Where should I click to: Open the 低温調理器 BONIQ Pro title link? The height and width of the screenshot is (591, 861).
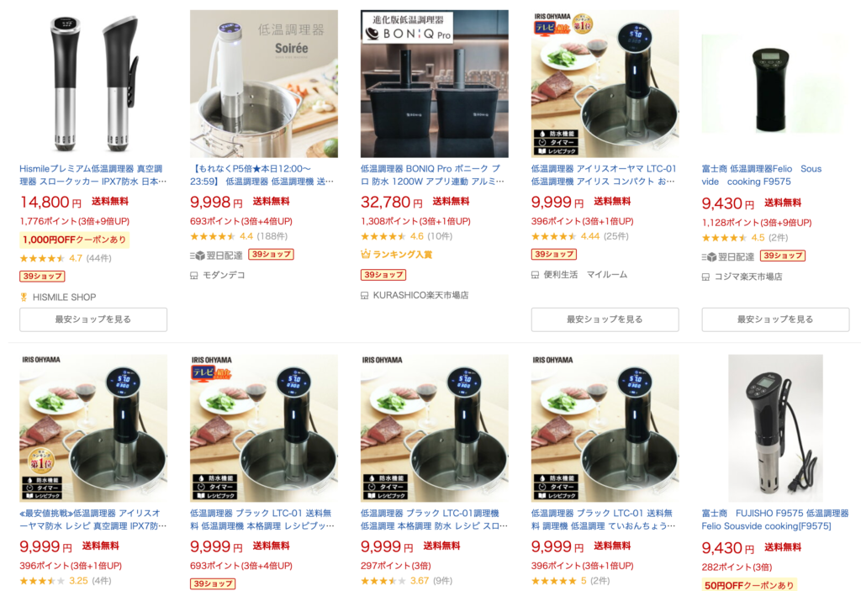pyautogui.click(x=432, y=175)
